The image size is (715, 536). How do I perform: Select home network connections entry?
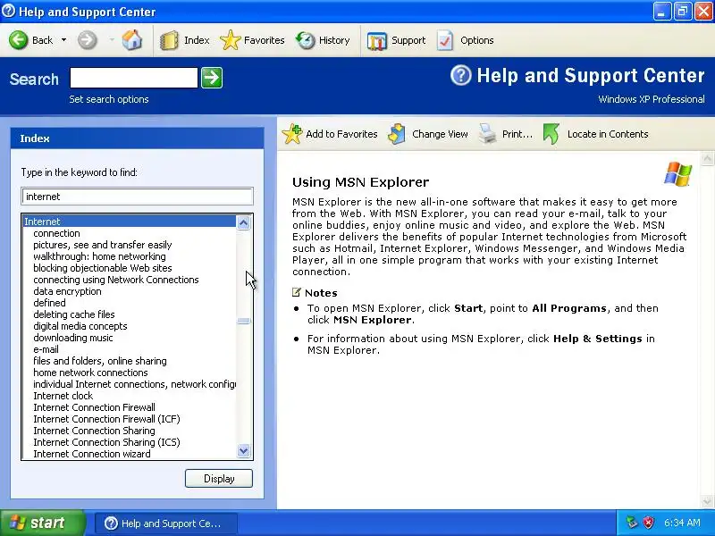pos(91,373)
